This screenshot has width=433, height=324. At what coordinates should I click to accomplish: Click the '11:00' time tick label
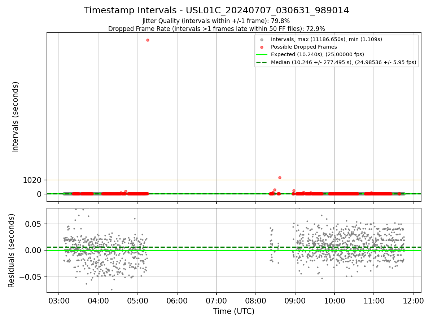point(373,300)
